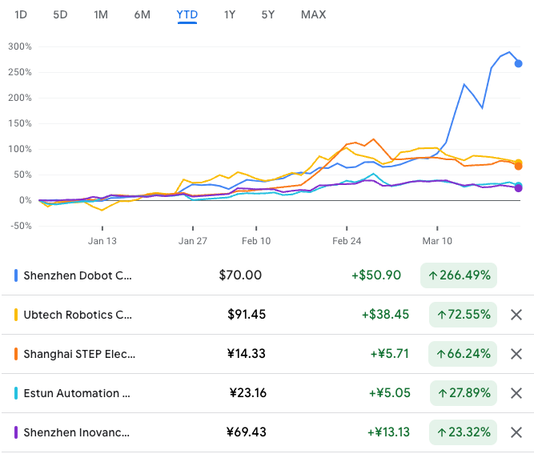Click the +¥13.13 change value

[388, 432]
